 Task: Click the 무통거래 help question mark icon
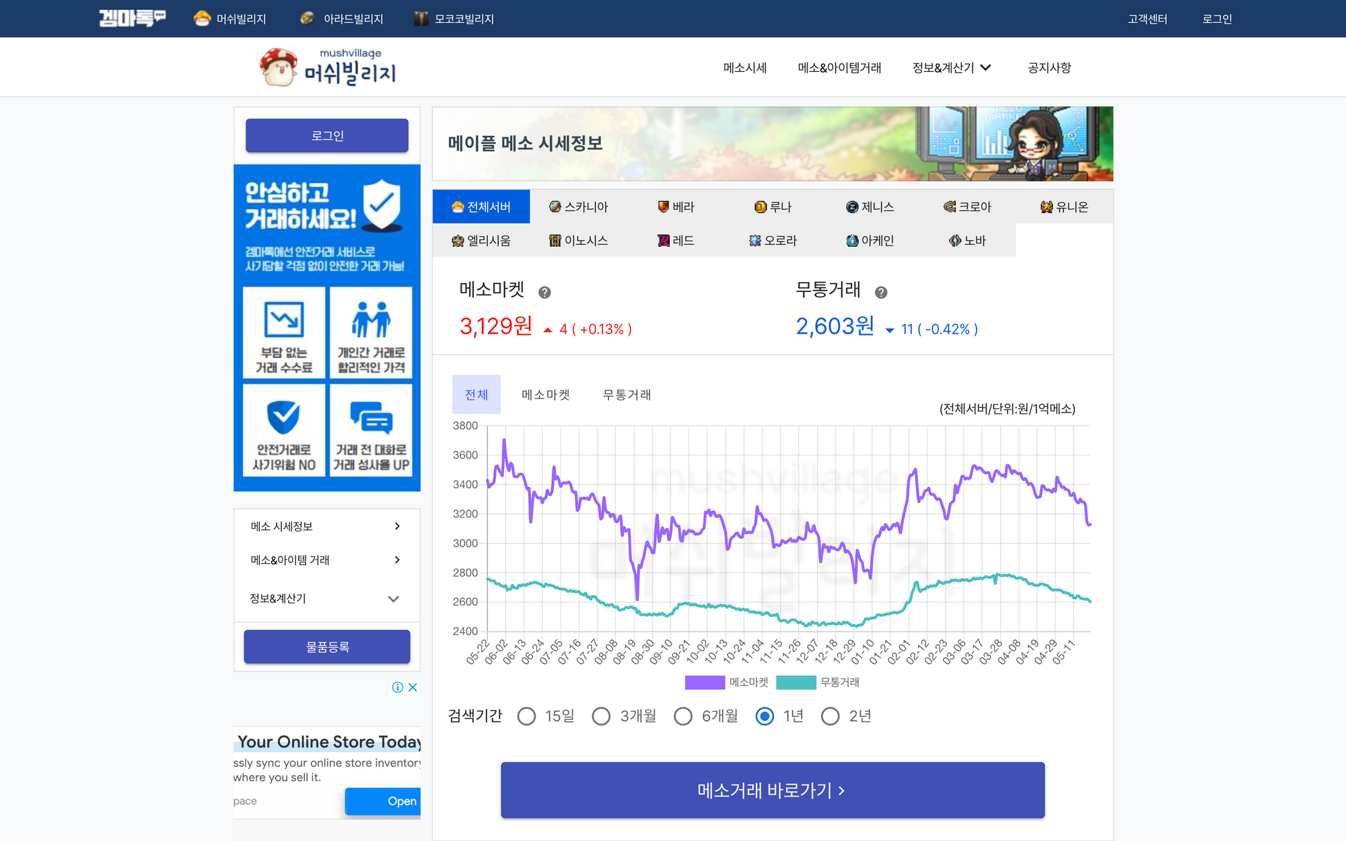click(x=881, y=292)
